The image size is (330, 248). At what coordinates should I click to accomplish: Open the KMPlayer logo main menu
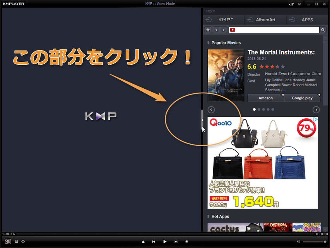pos(13,3)
